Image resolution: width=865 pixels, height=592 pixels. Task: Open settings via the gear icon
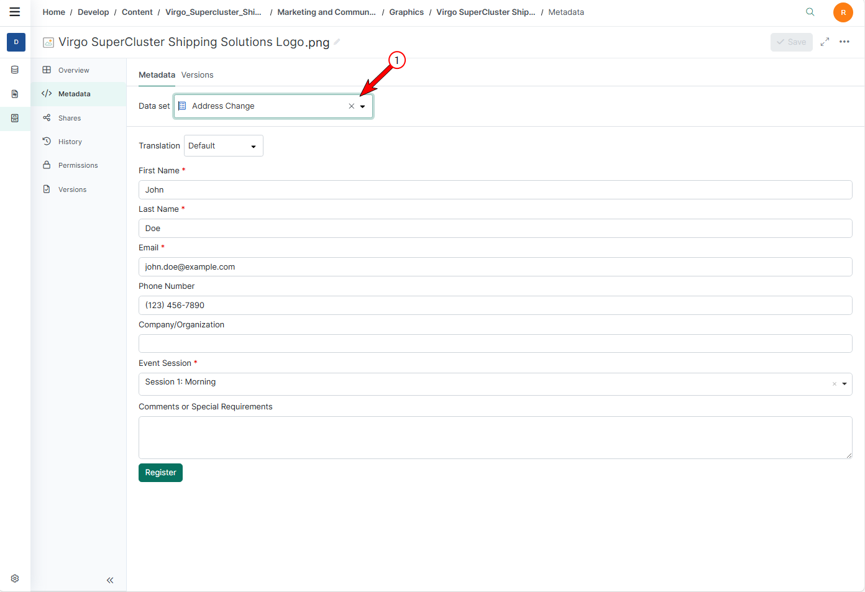click(14, 578)
